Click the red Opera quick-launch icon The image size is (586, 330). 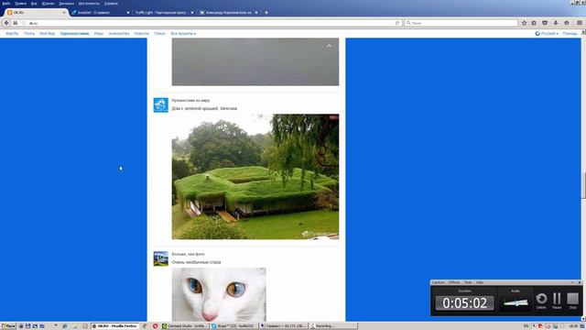click(x=155, y=326)
